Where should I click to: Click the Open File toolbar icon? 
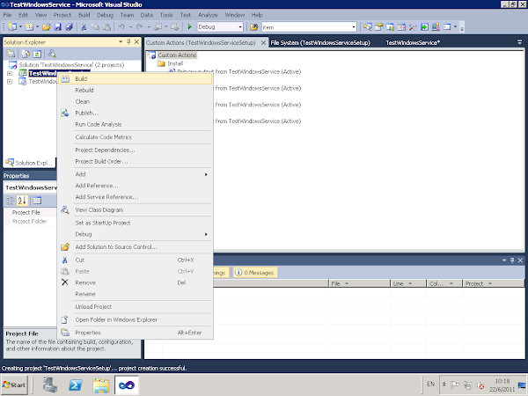tap(47, 27)
